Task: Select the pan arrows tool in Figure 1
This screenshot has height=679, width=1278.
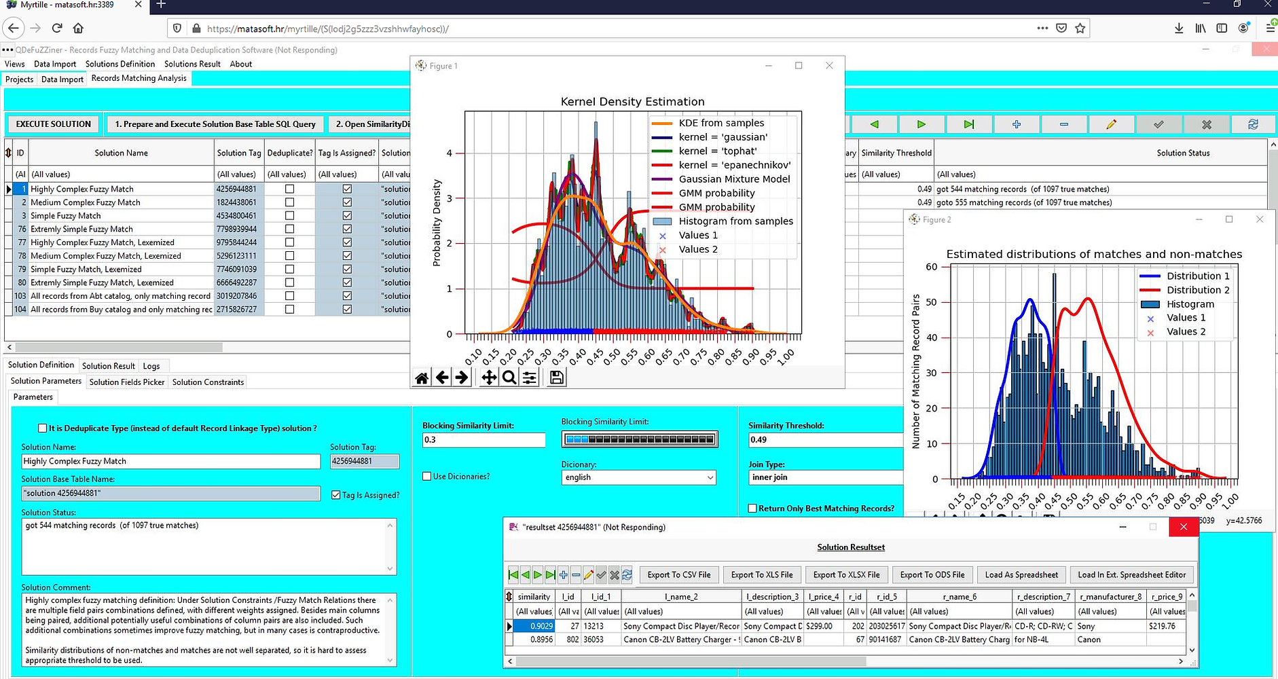Action: click(488, 378)
